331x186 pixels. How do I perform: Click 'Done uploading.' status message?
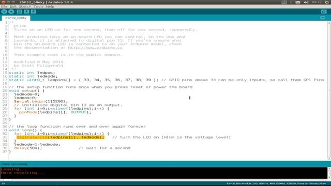coord(14,164)
